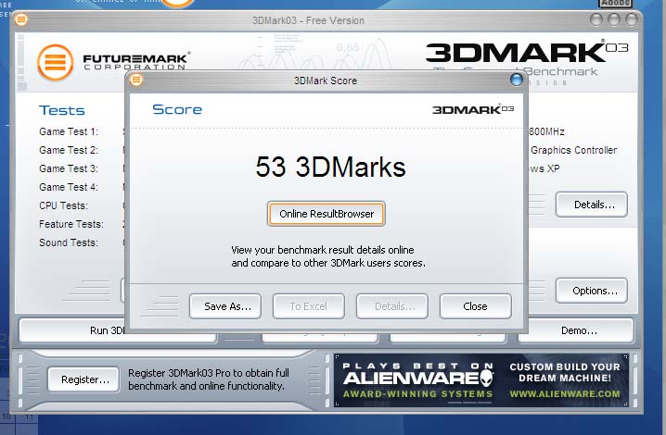Open the Alienware advertisement banner

pyautogui.click(x=481, y=380)
